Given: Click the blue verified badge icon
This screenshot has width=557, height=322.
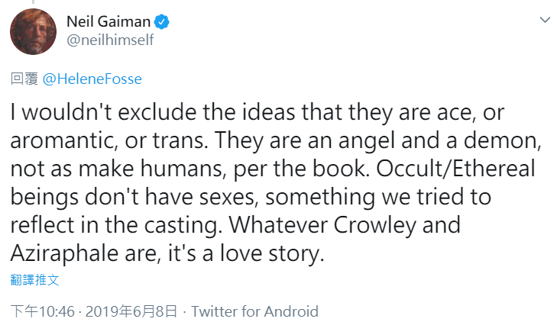Looking at the screenshot, I should point(162,22).
